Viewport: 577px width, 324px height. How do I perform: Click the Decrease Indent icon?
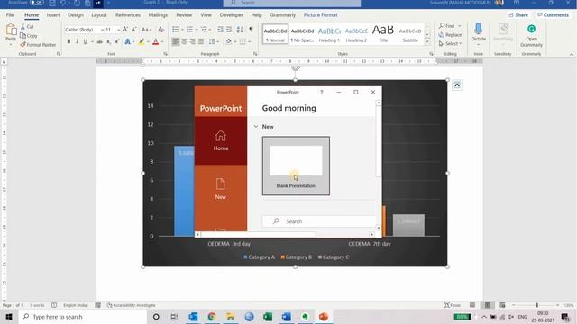pyautogui.click(x=220, y=30)
